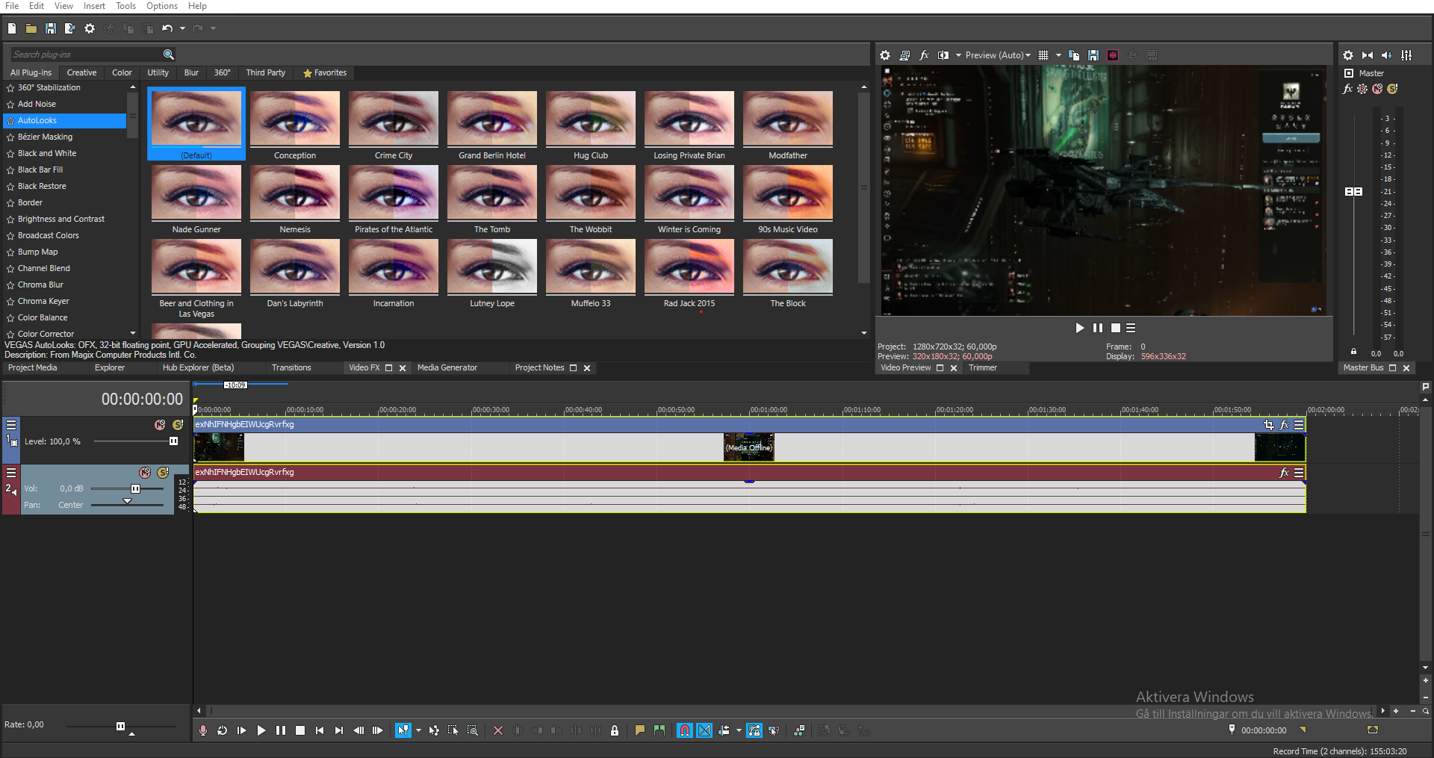
Task: Click the lock event icon in bottom toolbar
Action: click(614, 730)
